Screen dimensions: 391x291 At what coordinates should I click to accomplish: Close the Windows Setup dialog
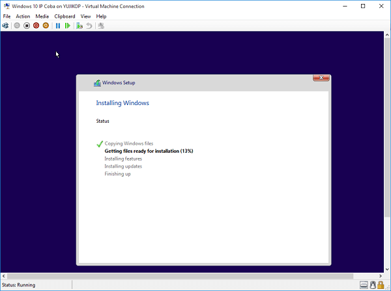pyautogui.click(x=321, y=78)
